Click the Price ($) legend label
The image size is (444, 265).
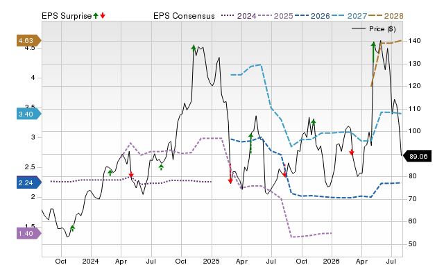click(382, 29)
